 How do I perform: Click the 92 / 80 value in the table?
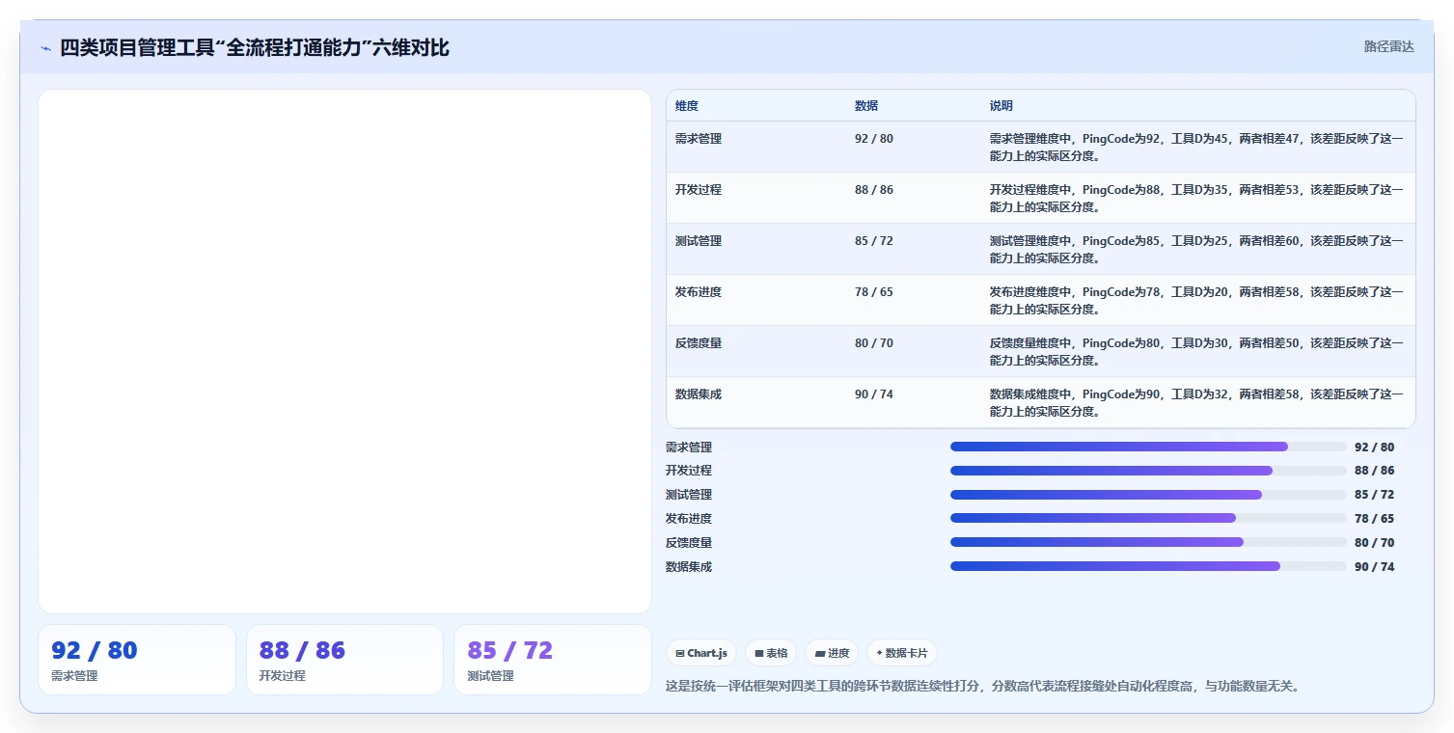coord(874,139)
